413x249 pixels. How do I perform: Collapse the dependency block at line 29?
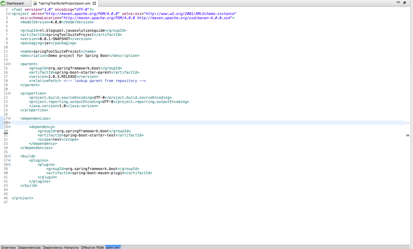click(10, 127)
